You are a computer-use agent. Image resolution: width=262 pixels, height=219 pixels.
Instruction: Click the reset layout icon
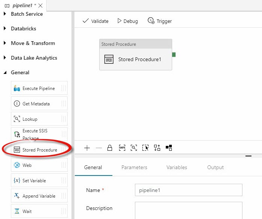(x=169, y=148)
